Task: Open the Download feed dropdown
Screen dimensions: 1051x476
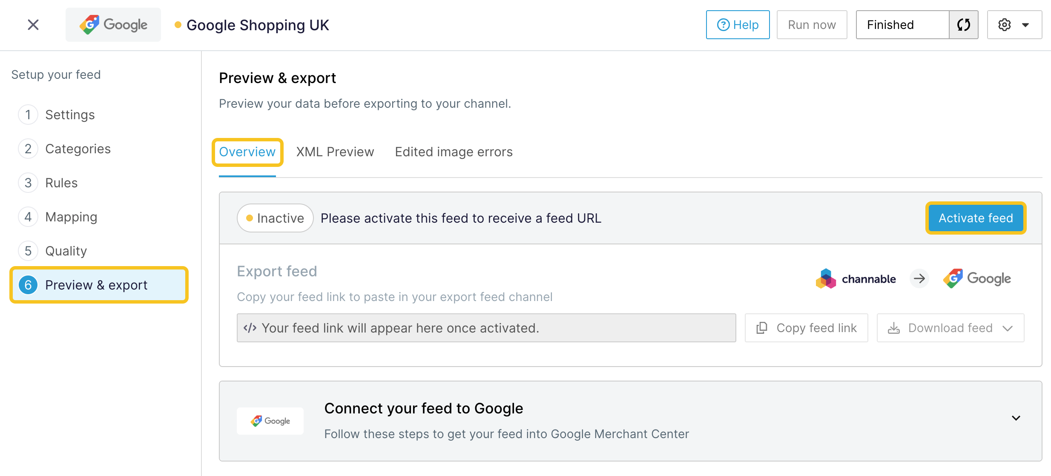Action: click(x=950, y=328)
